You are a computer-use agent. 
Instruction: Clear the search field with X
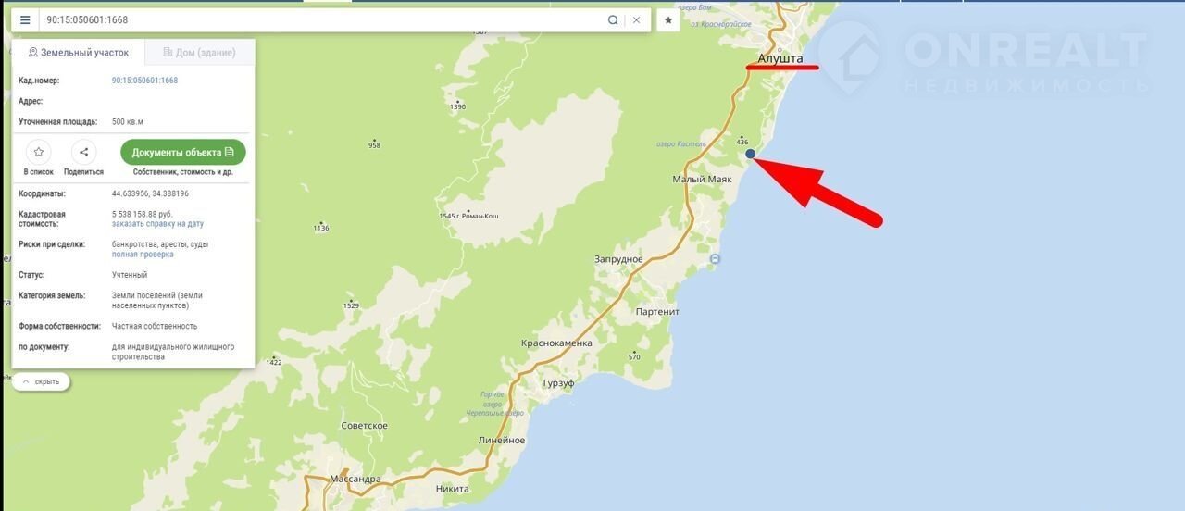click(636, 19)
